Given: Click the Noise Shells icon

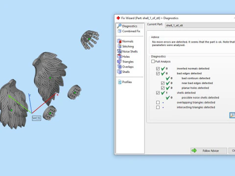Looking at the screenshot, I should tap(119, 51).
